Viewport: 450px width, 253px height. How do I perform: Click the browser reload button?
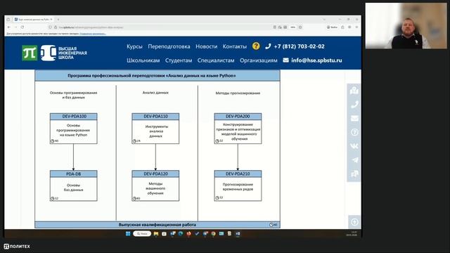(x=22, y=27)
